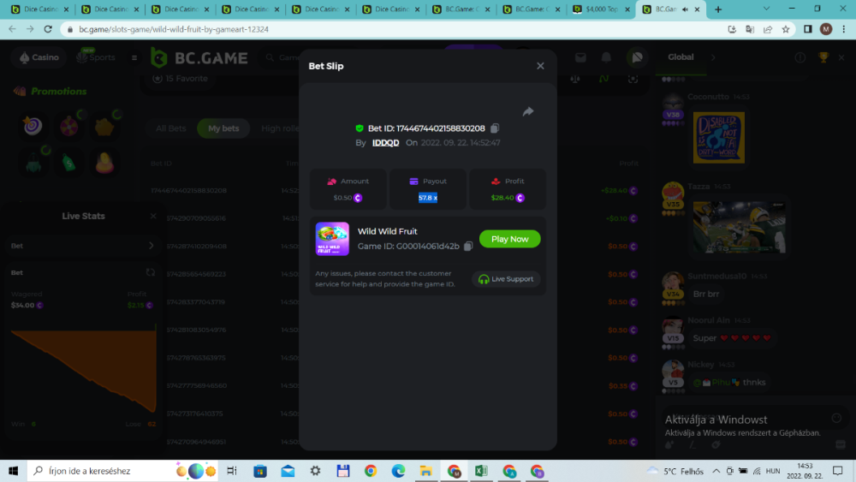The image size is (856, 482).
Task: Expand the Bet row in Live Stats
Action: [x=152, y=246]
